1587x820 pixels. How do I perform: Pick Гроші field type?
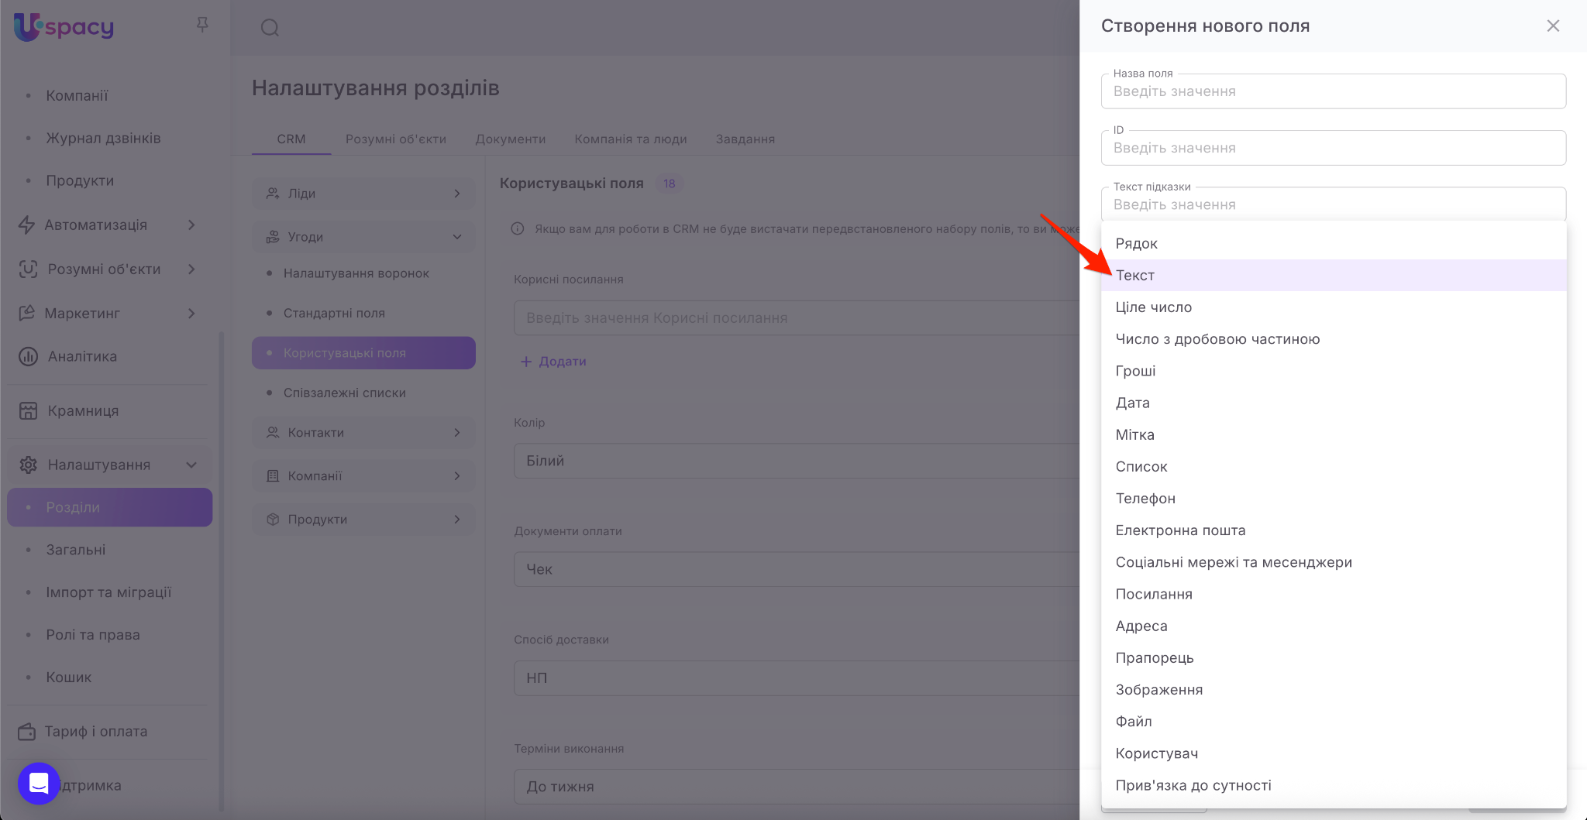pyautogui.click(x=1135, y=371)
